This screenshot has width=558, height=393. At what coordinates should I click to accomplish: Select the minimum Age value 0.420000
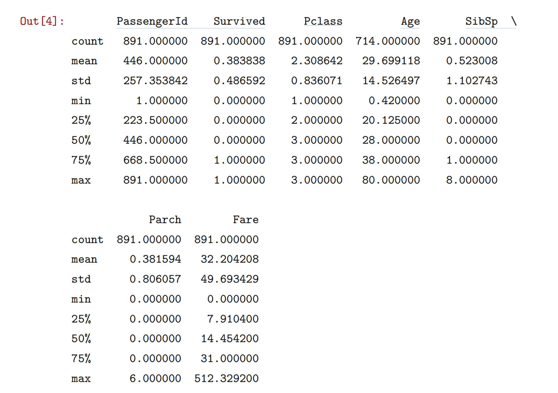click(394, 101)
